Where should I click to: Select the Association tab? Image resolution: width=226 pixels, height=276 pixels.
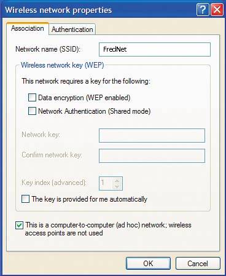28,28
